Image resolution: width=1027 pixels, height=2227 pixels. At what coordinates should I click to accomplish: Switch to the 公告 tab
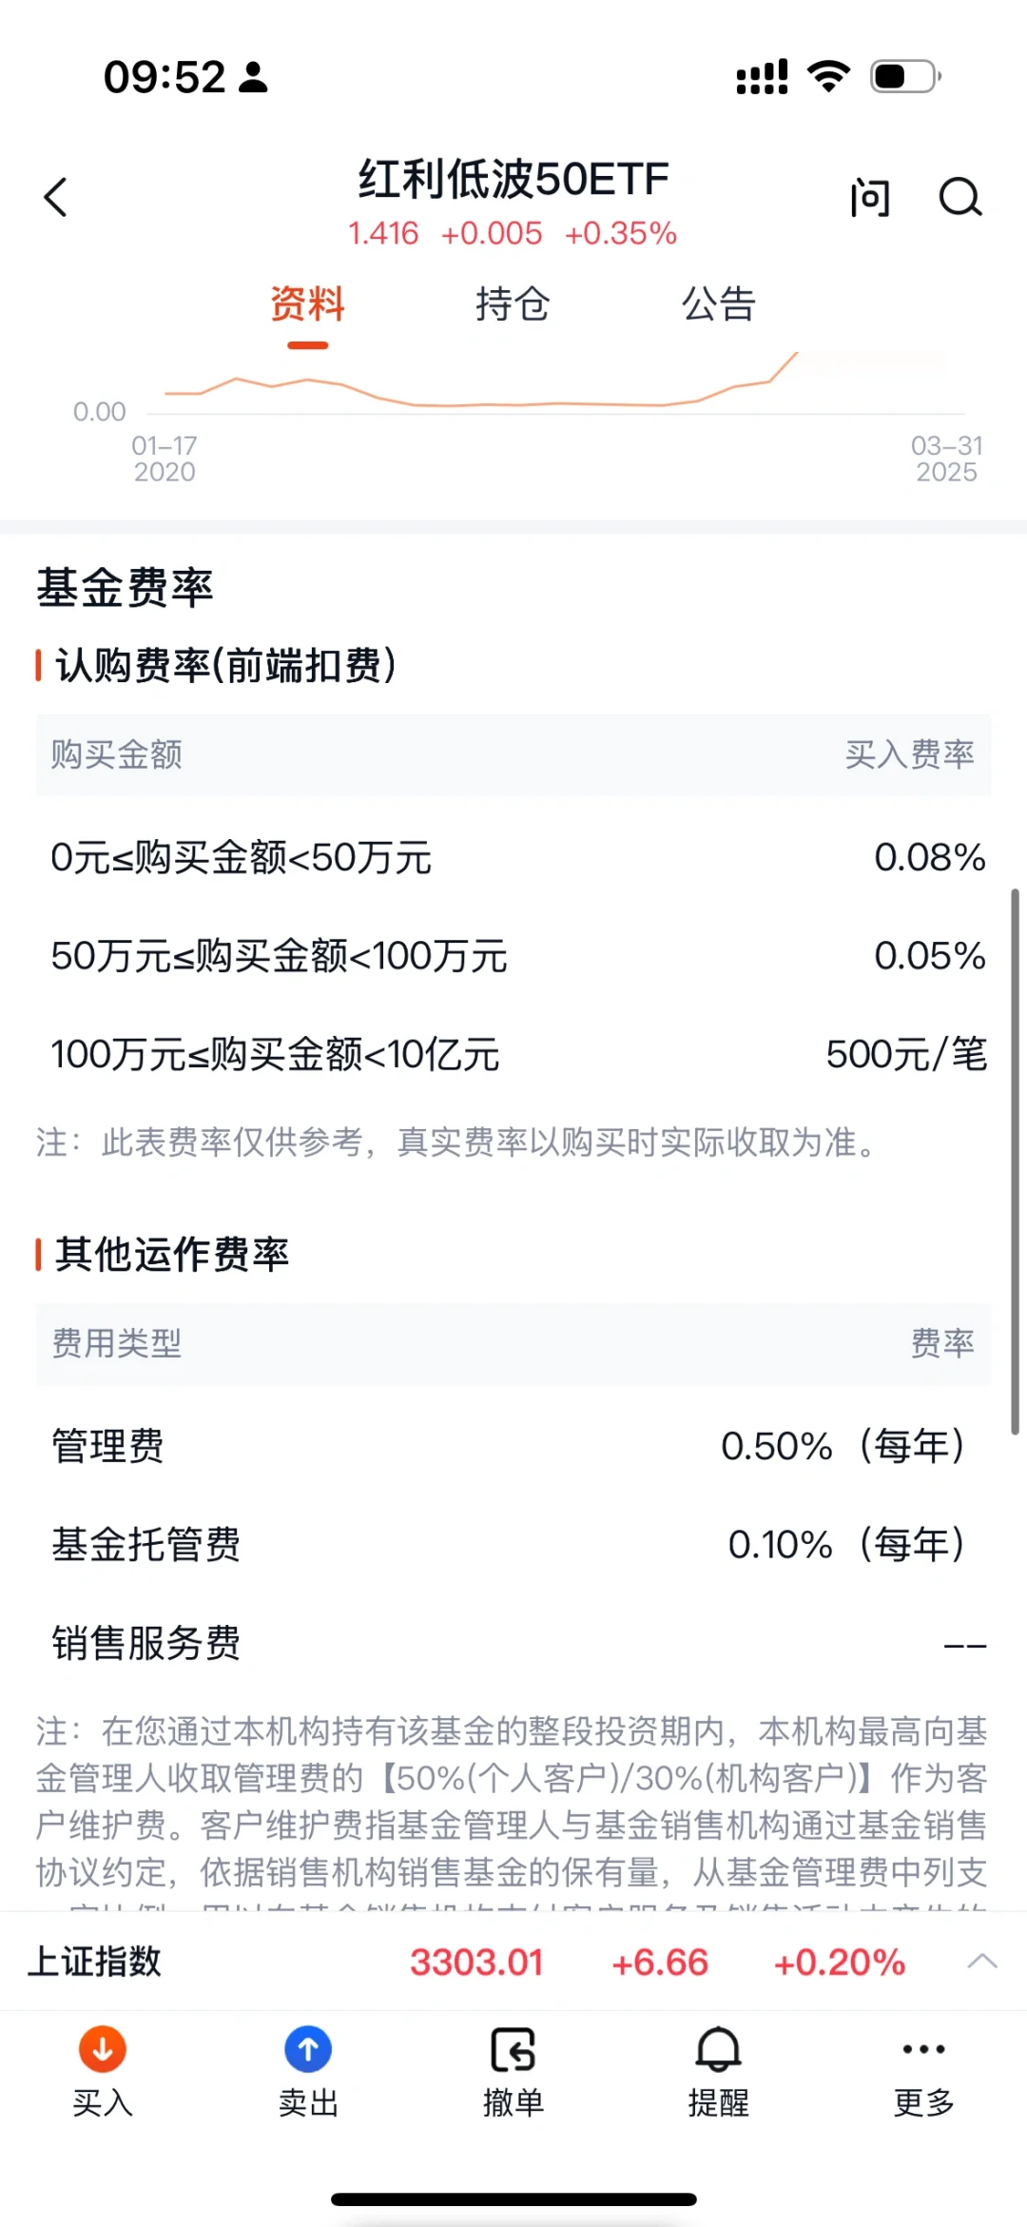(719, 304)
